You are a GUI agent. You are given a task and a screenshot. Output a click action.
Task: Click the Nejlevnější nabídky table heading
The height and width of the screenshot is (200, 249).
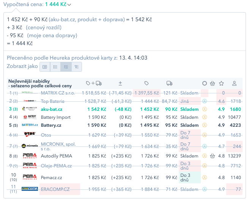point(40,83)
